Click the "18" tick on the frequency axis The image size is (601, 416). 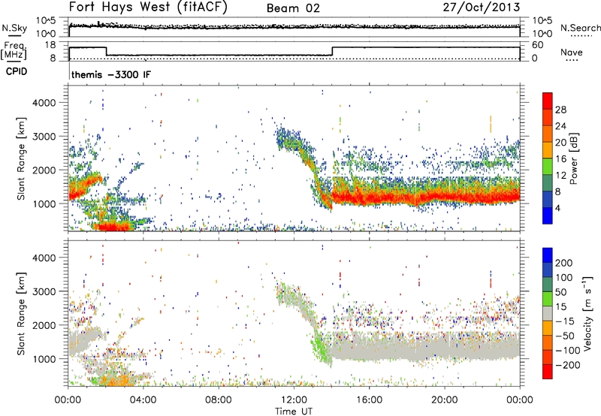tap(50, 45)
